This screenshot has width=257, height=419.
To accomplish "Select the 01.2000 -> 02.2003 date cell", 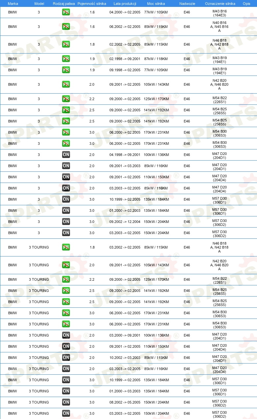I will 125,210.
